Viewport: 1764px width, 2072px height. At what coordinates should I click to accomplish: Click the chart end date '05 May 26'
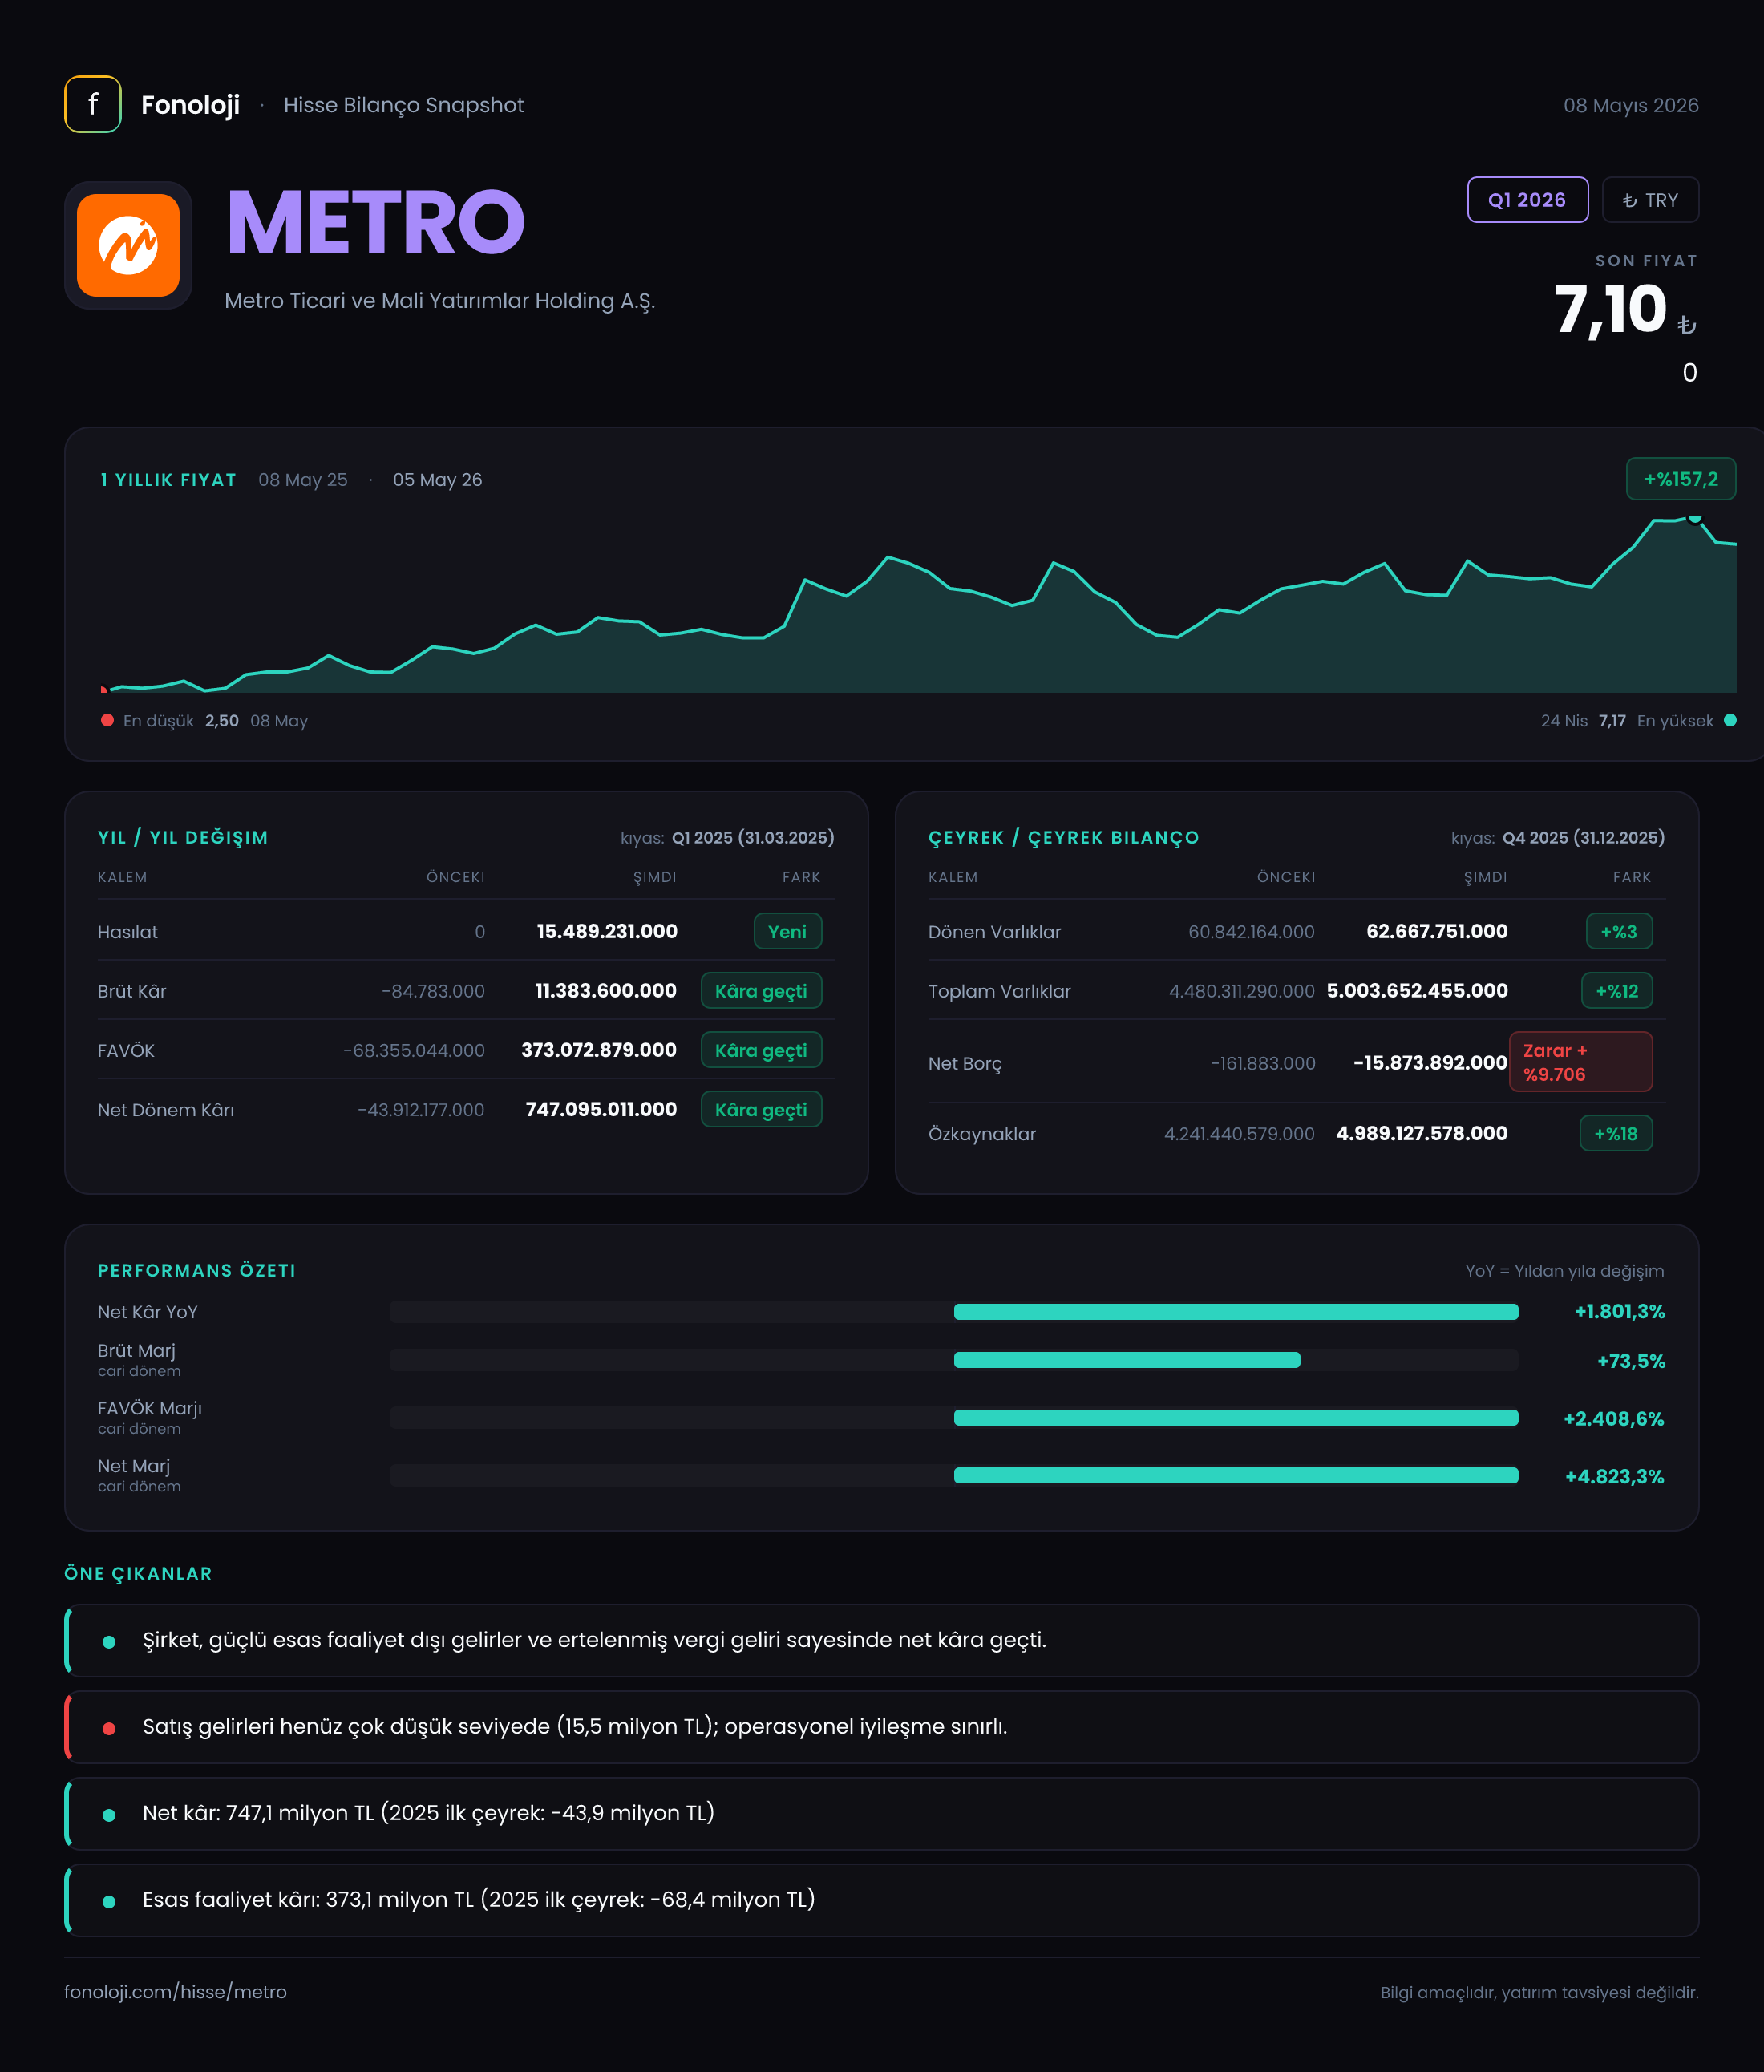pyautogui.click(x=437, y=480)
